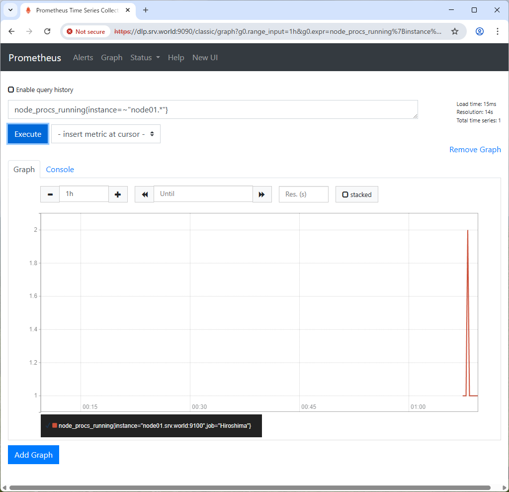The height and width of the screenshot is (492, 509).
Task: Enable query history checkbox
Action: 11,90
